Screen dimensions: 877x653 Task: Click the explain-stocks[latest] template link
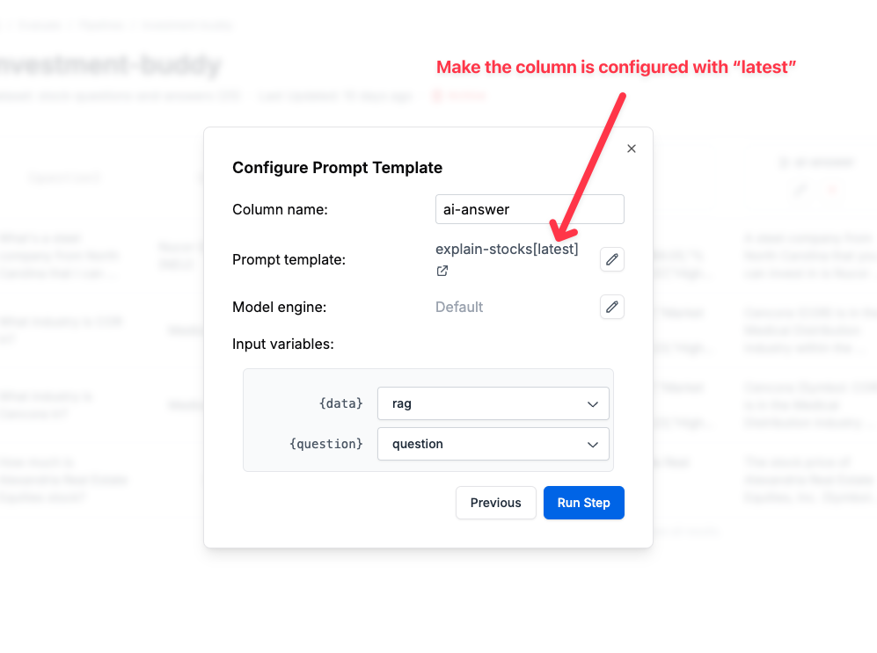point(507,249)
